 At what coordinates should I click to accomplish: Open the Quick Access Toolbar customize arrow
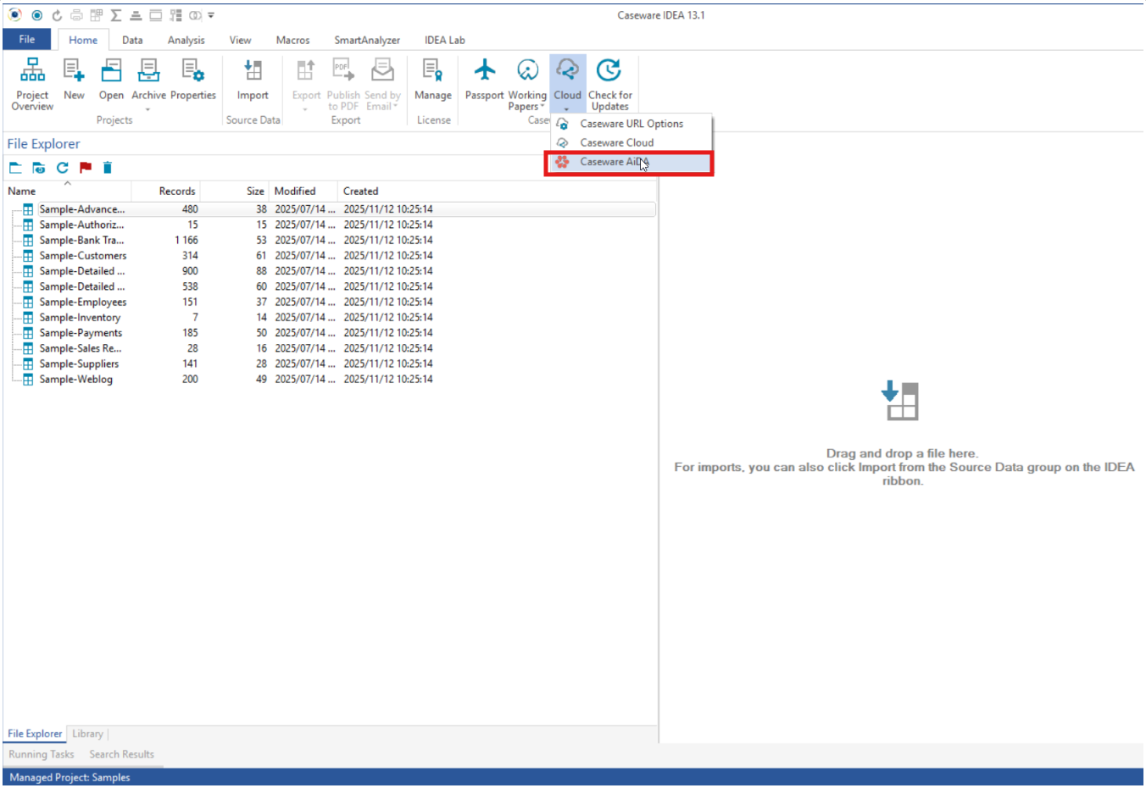(x=211, y=15)
